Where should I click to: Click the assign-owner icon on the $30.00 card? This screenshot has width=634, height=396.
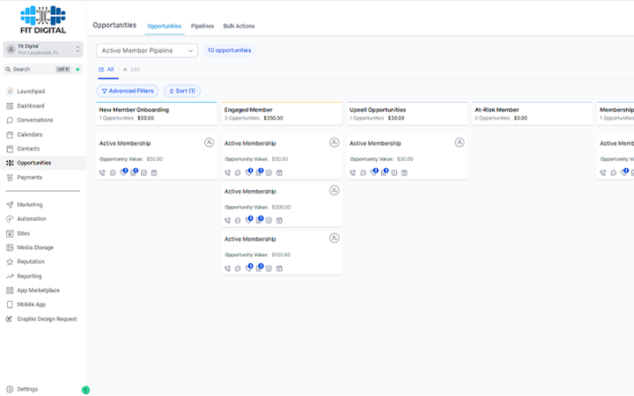(460, 143)
